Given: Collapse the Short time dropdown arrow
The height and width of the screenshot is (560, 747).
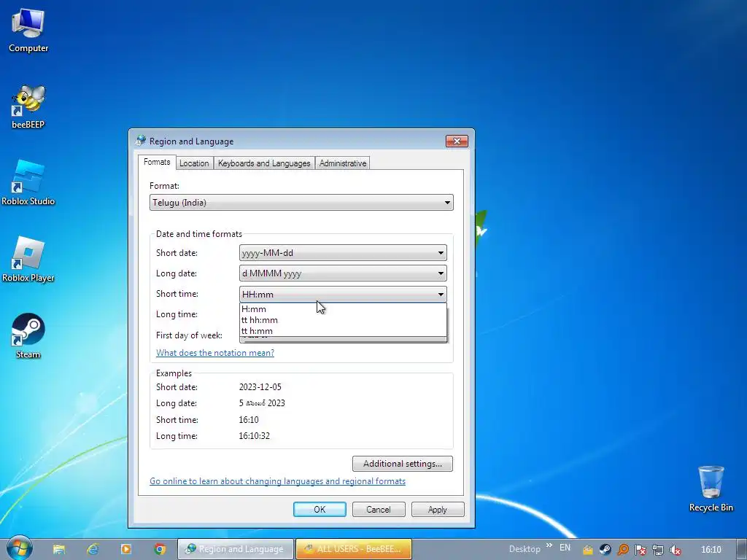Looking at the screenshot, I should click(x=441, y=295).
